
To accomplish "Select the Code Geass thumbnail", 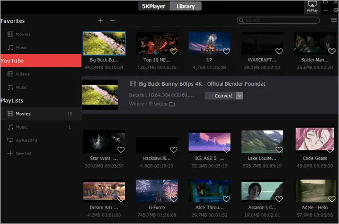I will [315, 139].
